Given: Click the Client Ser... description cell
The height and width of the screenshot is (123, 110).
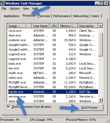Looking at the screenshot, I should pos(87,31).
